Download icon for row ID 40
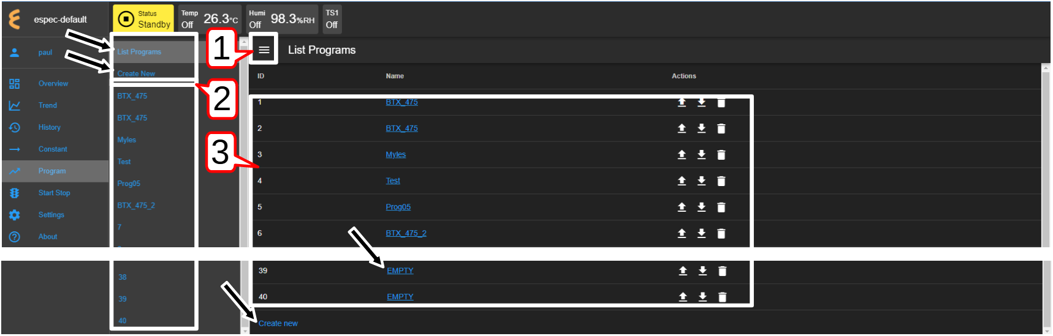 tap(703, 297)
